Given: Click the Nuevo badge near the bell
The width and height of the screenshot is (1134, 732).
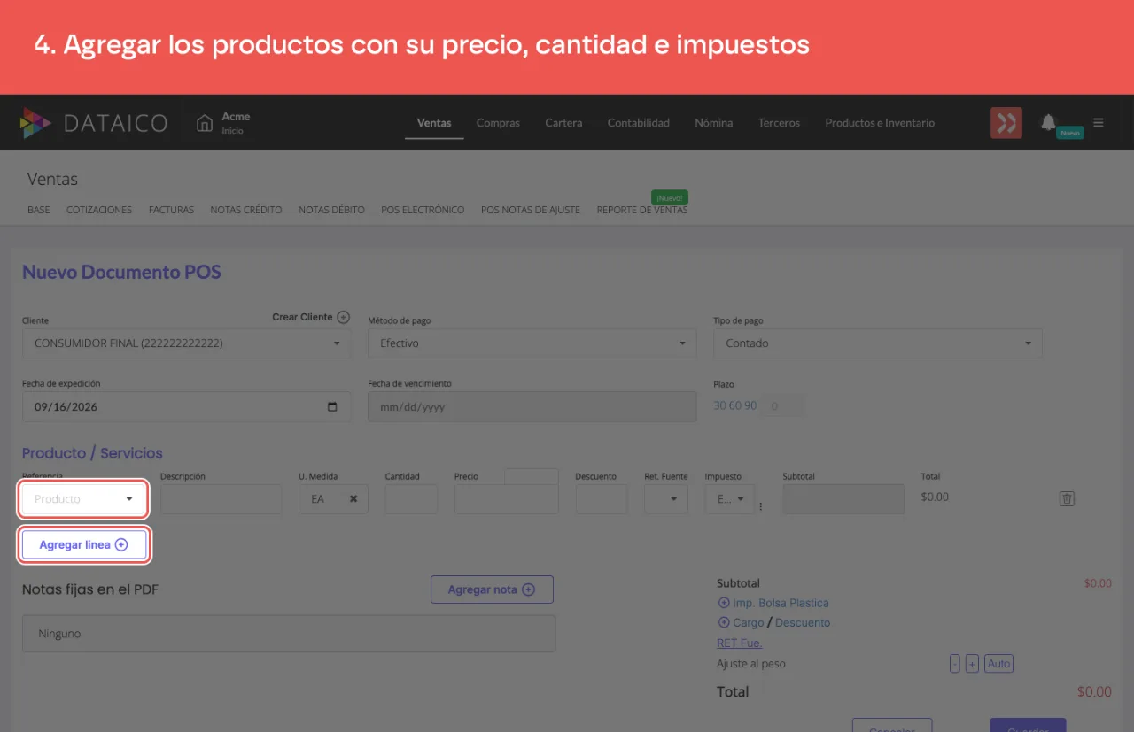Looking at the screenshot, I should [1070, 133].
